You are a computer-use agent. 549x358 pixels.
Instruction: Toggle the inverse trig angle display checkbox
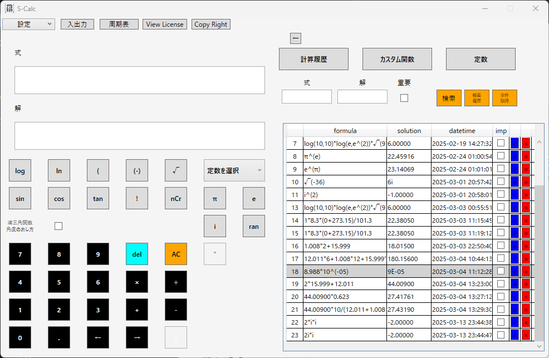point(57,225)
